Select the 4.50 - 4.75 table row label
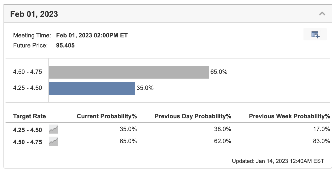 [27, 142]
